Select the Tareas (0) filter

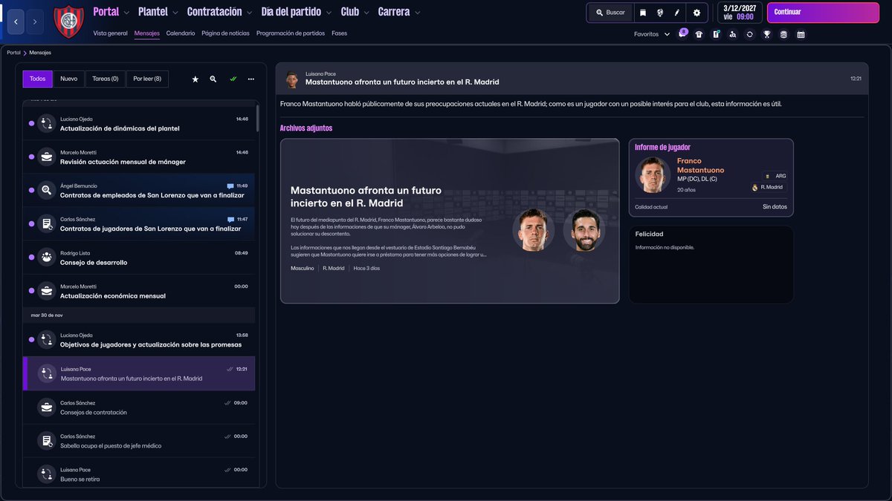(105, 79)
